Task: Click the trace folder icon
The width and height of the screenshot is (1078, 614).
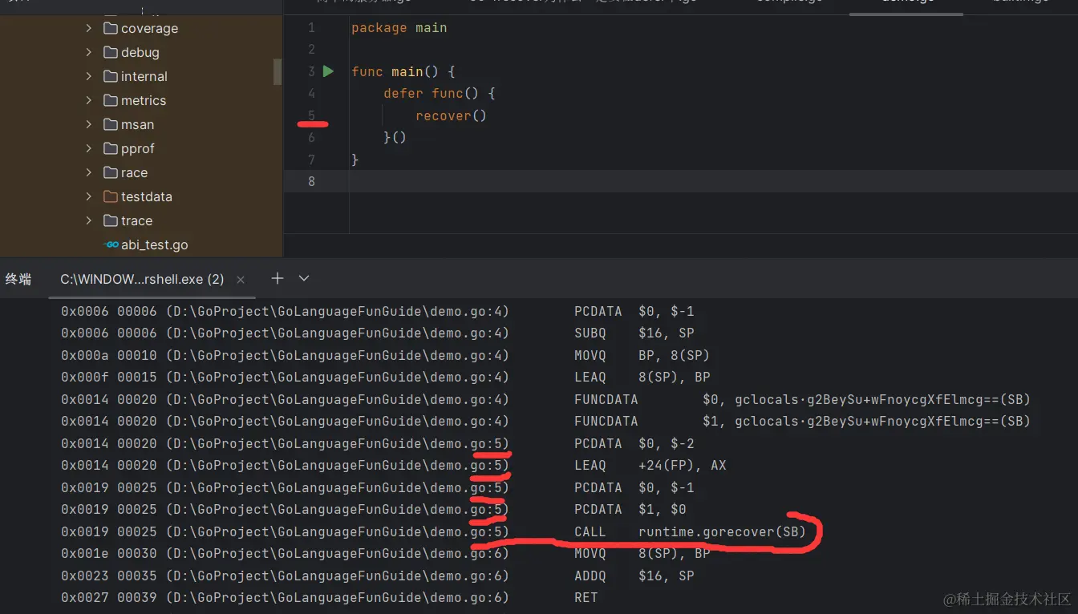Action: (111, 221)
